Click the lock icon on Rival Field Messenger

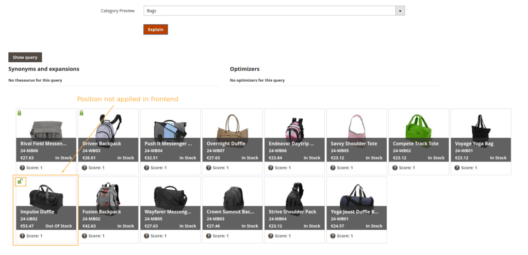pos(19,113)
